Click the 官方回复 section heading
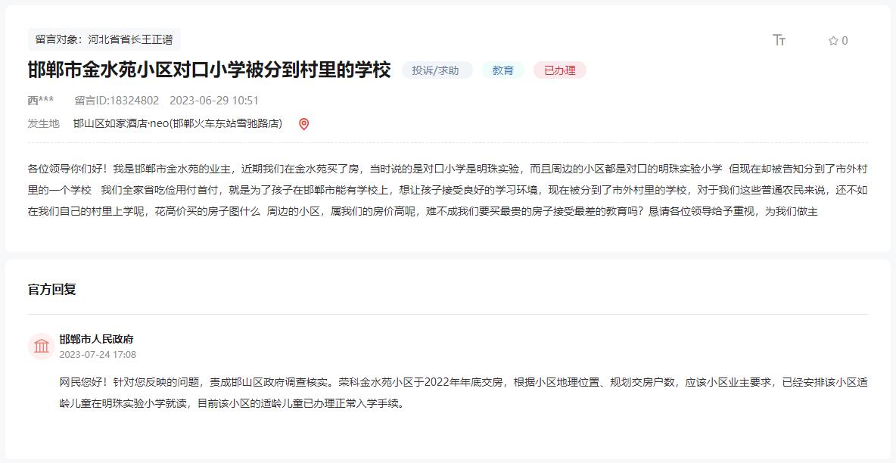The width and height of the screenshot is (896, 463). pos(52,289)
